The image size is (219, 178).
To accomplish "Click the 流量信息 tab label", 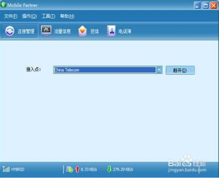I will (x=62, y=31).
